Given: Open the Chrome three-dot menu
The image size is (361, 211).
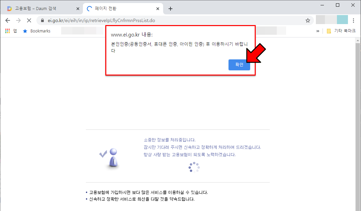Looking at the screenshot, I should [x=353, y=20].
